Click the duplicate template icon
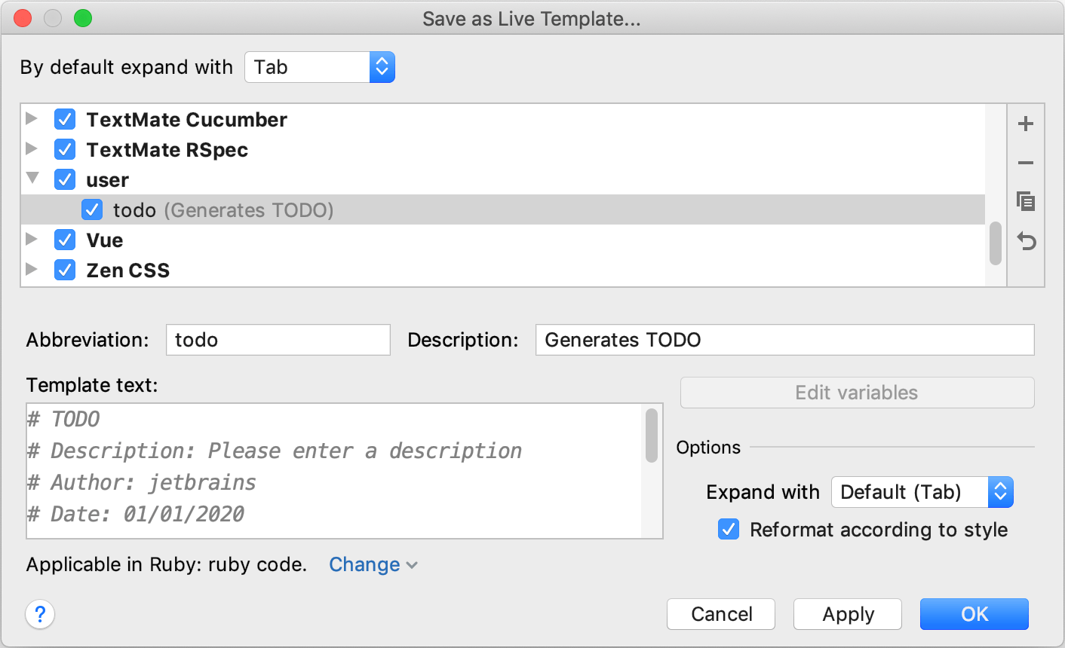The width and height of the screenshot is (1065, 648). point(1026,201)
